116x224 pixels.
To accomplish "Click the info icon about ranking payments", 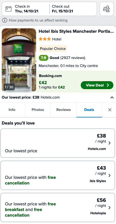I will 4,20.
